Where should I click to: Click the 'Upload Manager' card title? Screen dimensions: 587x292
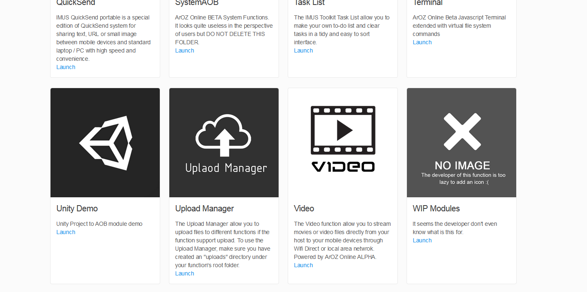(x=204, y=208)
